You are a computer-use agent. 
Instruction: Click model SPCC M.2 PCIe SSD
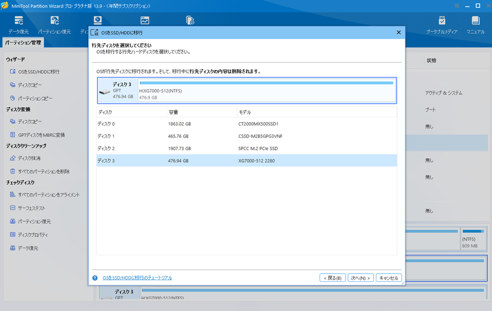(258, 148)
